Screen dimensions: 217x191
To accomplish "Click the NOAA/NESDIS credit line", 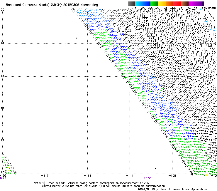I will coord(173,189).
